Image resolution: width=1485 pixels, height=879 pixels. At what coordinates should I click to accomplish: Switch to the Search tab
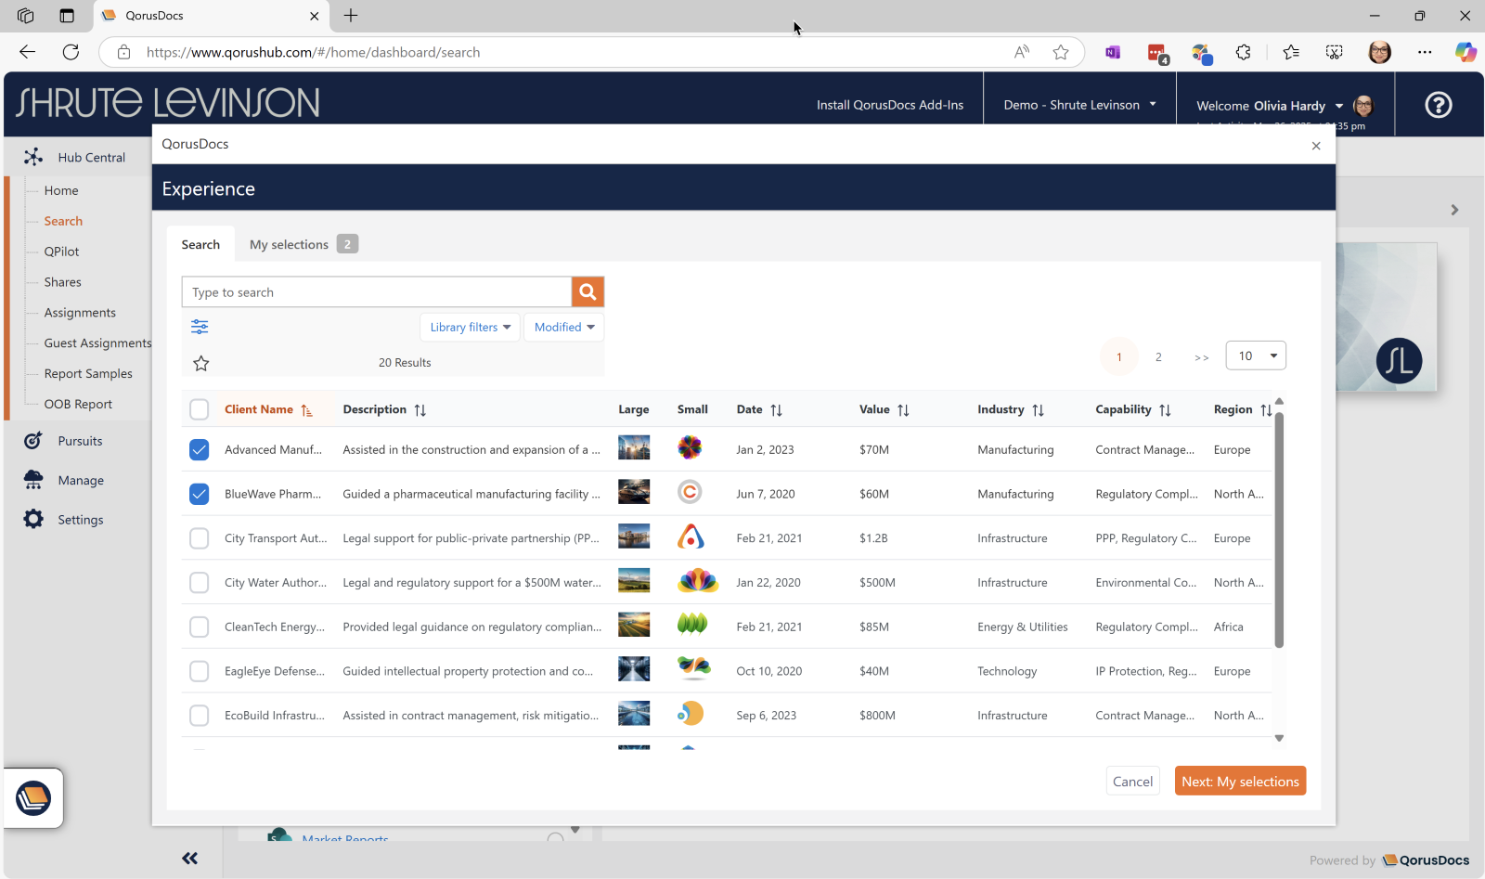point(200,244)
